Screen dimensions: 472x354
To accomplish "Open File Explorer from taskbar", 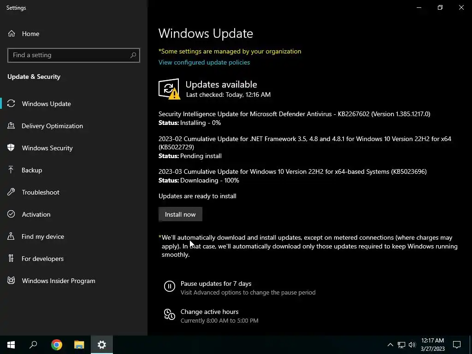I will tap(79, 345).
